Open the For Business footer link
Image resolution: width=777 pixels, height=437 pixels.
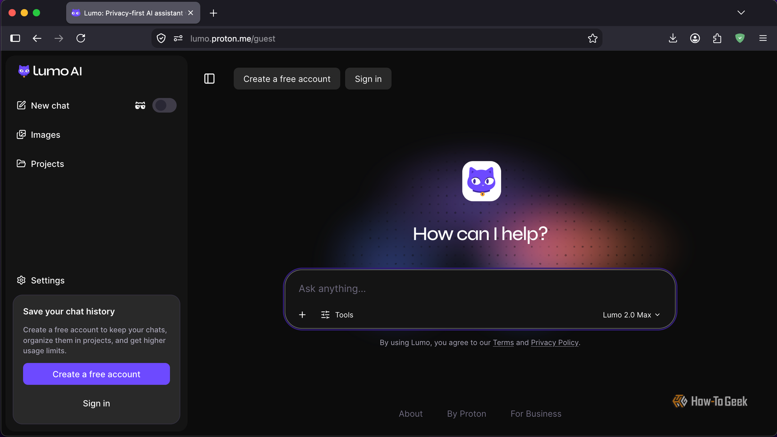[x=536, y=413]
